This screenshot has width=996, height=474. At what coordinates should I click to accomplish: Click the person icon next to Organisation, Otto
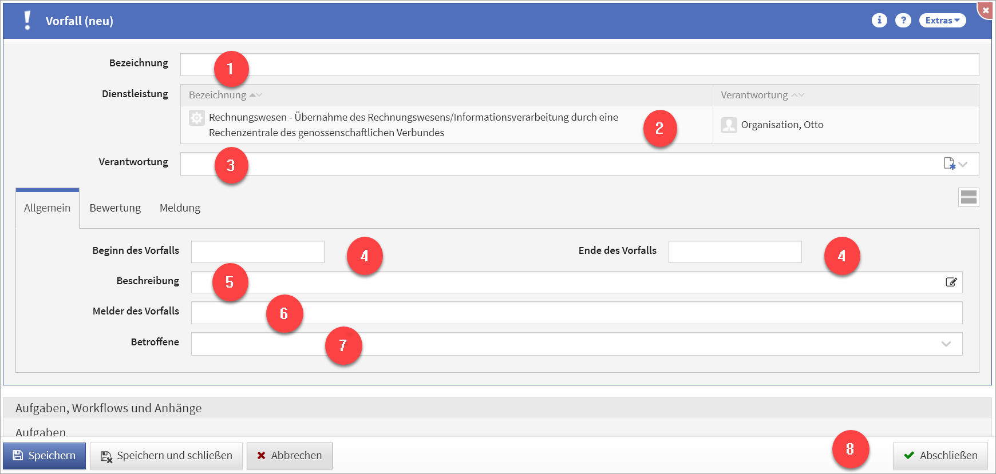click(x=729, y=125)
